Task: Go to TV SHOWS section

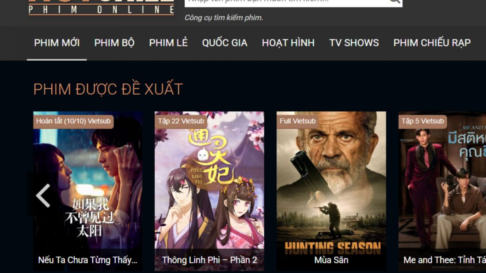Action: pyautogui.click(x=354, y=43)
